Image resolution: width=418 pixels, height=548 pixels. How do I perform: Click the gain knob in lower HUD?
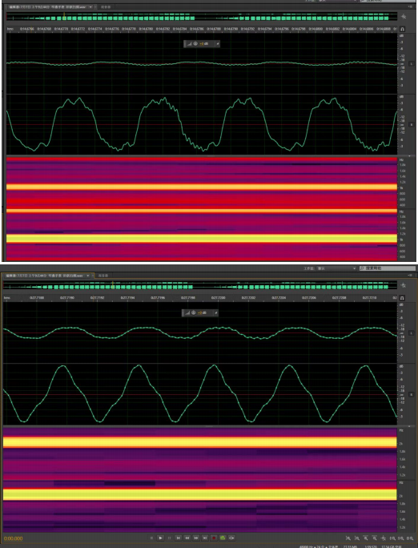194,312
